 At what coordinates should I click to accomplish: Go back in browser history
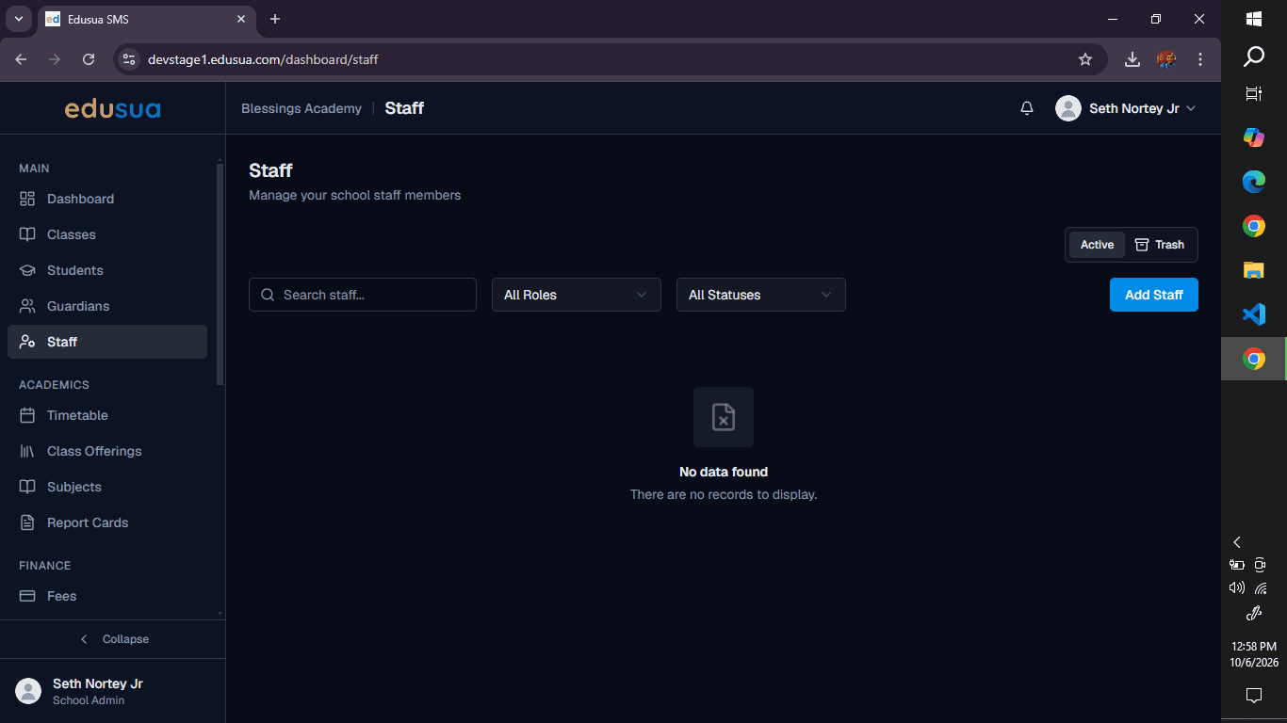(21, 59)
